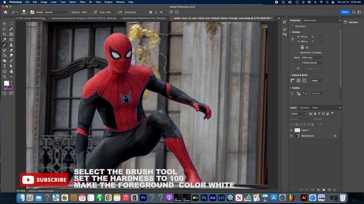Collapse the Guides section
The height and width of the screenshot is (204, 364).
(x=291, y=88)
